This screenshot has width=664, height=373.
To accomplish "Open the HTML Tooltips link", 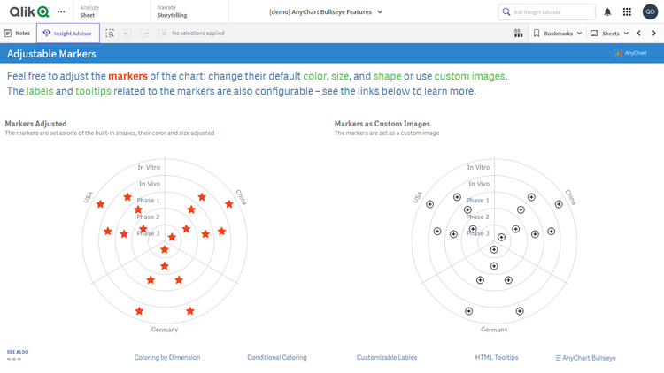I will point(496,358).
